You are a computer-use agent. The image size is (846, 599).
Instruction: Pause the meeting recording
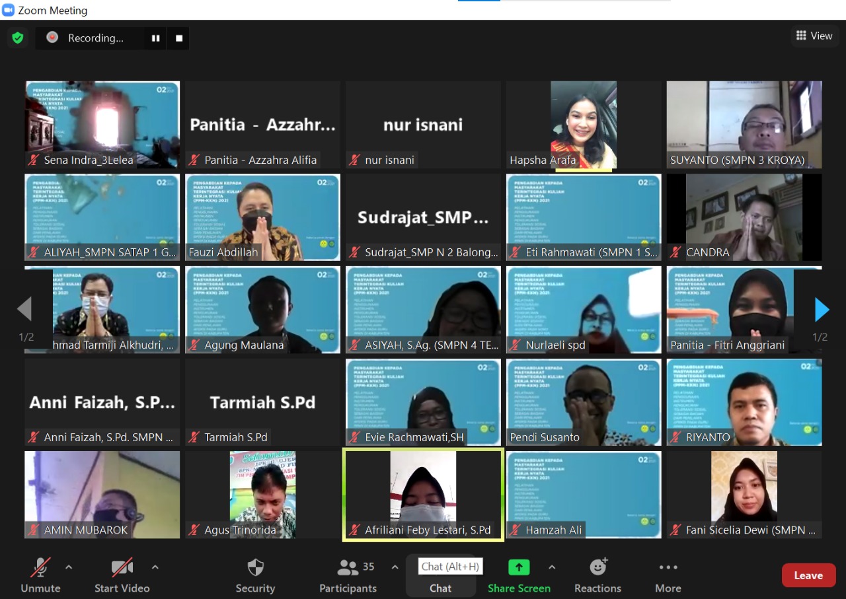point(156,38)
